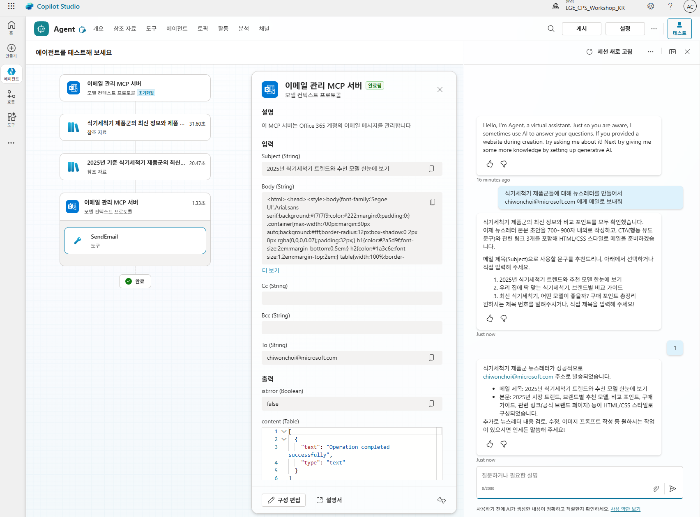Screen dimensions: 700x517
Task: Toggle the test panel layout icon
Action: (672, 52)
